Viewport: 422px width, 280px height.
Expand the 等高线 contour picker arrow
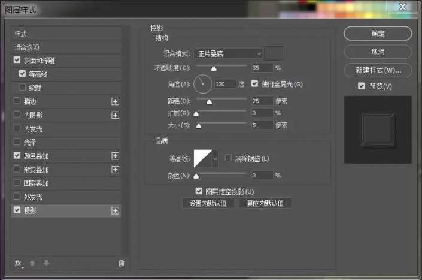tap(215, 158)
